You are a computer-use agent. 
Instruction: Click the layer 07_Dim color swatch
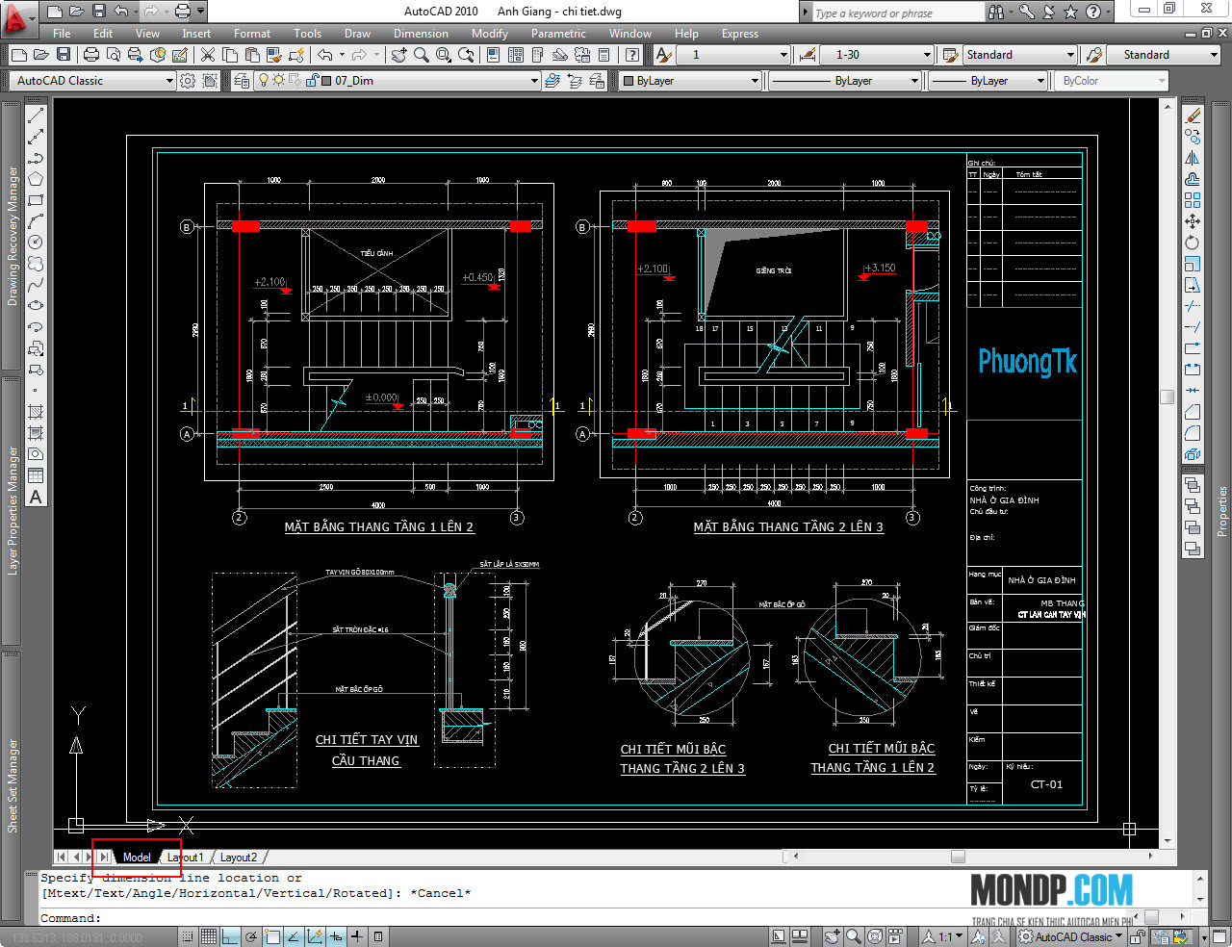tap(326, 81)
